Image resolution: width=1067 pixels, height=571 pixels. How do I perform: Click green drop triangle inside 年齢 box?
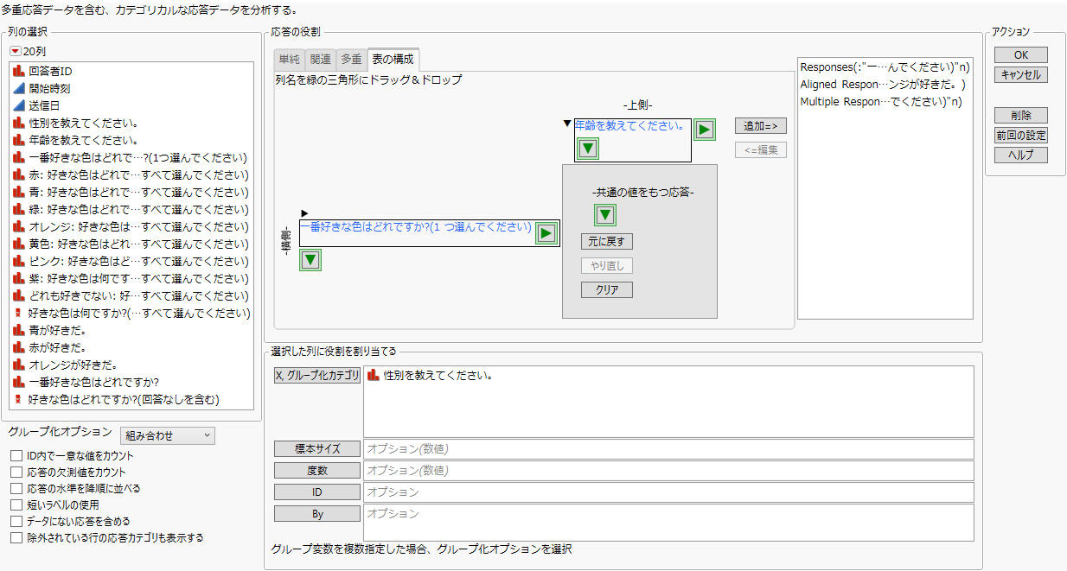pos(587,148)
